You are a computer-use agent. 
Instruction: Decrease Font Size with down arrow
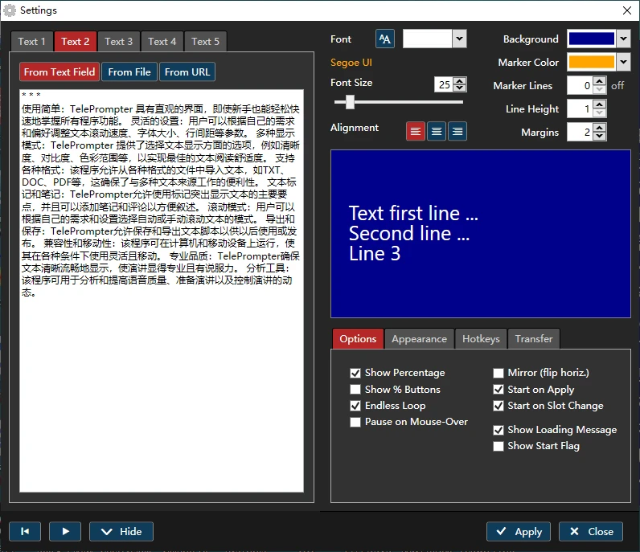click(460, 88)
